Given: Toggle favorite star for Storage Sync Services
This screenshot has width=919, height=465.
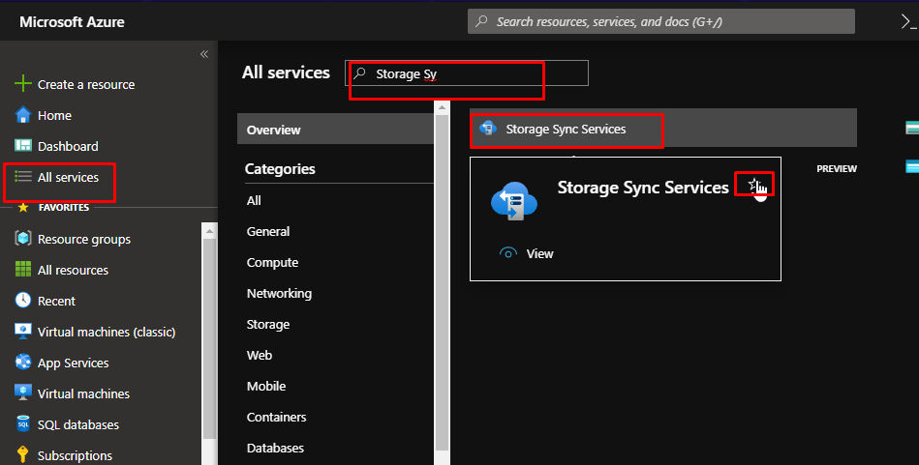Looking at the screenshot, I should [x=753, y=185].
